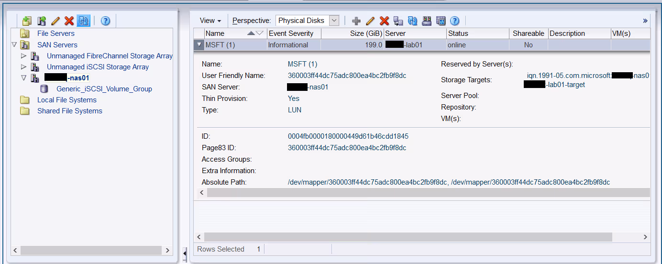Collapse the MSFT (1) row details

point(199,45)
